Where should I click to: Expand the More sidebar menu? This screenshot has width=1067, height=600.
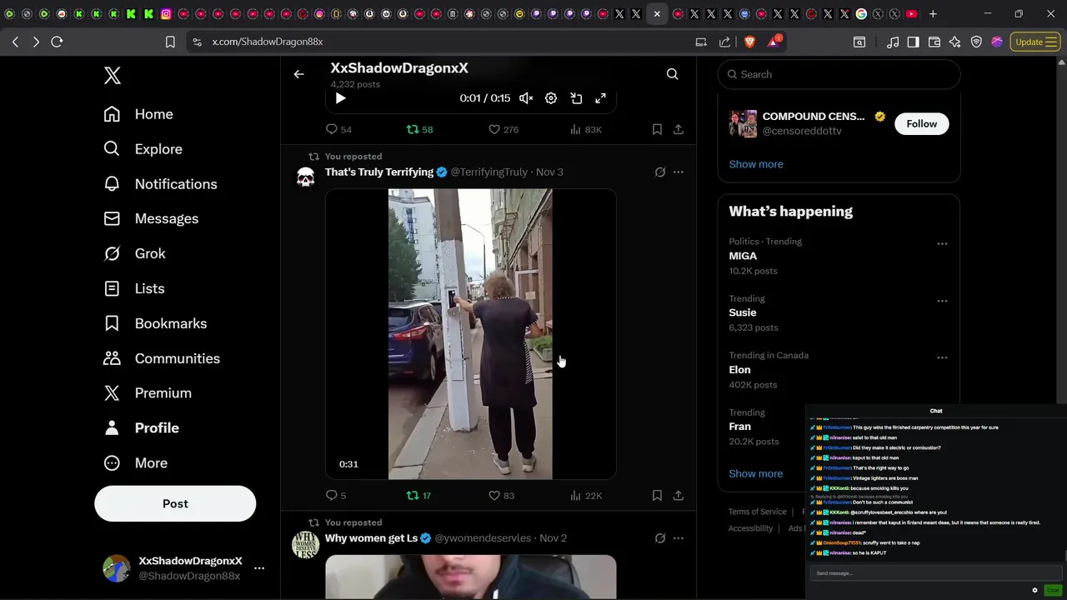(135, 462)
